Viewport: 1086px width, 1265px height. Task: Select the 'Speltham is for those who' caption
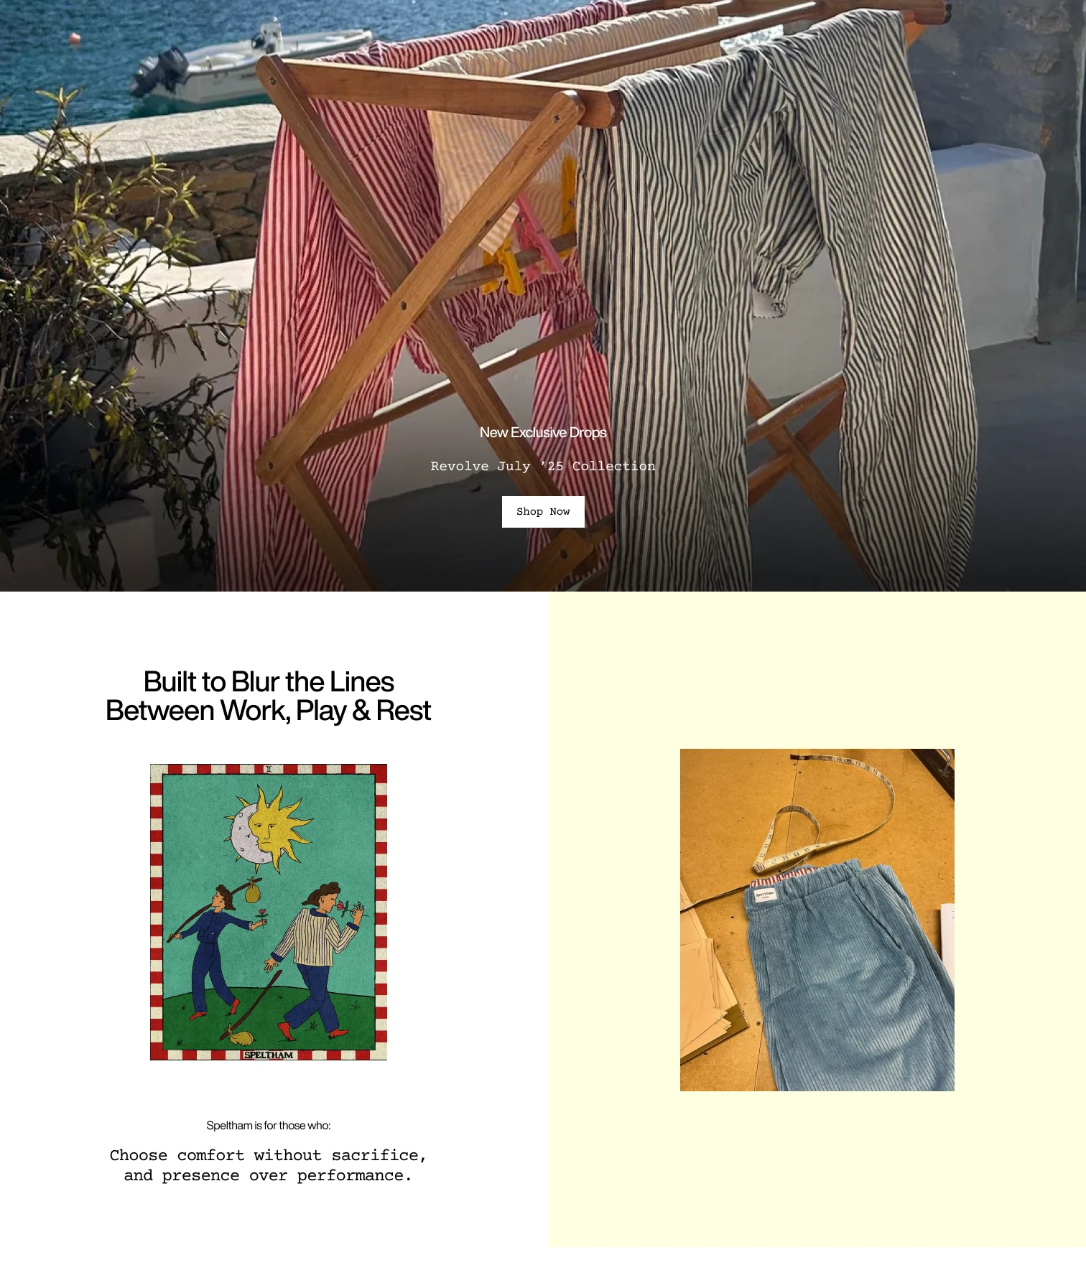(x=269, y=1125)
